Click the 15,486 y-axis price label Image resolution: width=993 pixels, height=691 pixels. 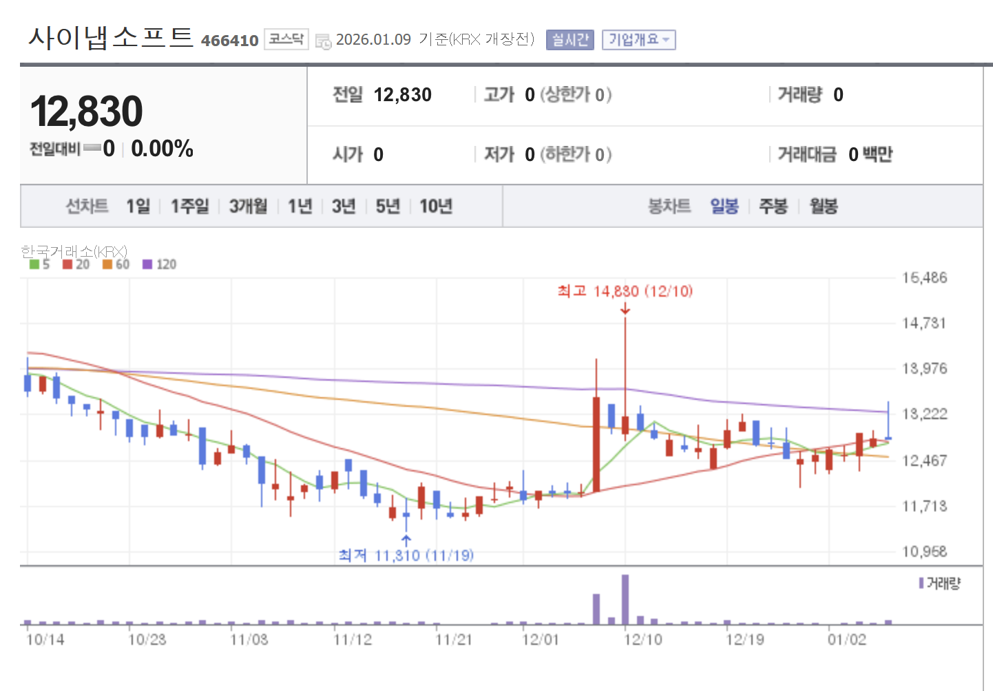(925, 278)
